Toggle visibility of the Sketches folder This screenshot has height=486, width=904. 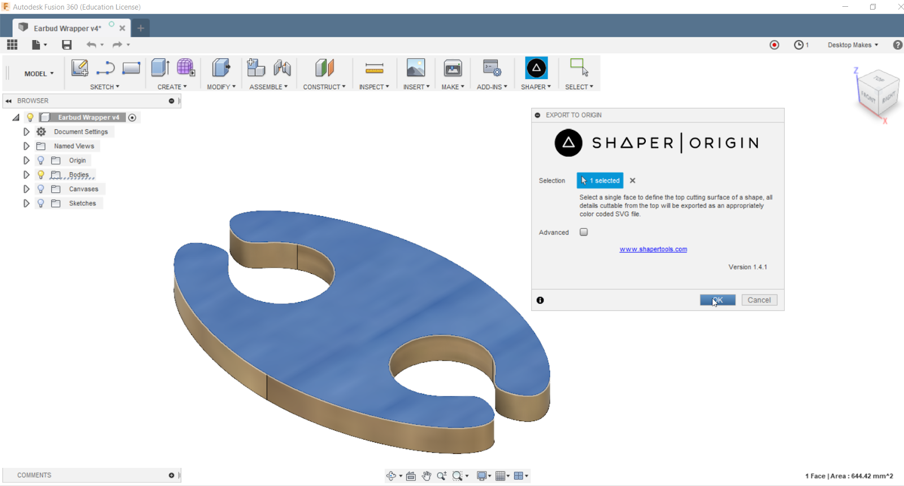(41, 203)
